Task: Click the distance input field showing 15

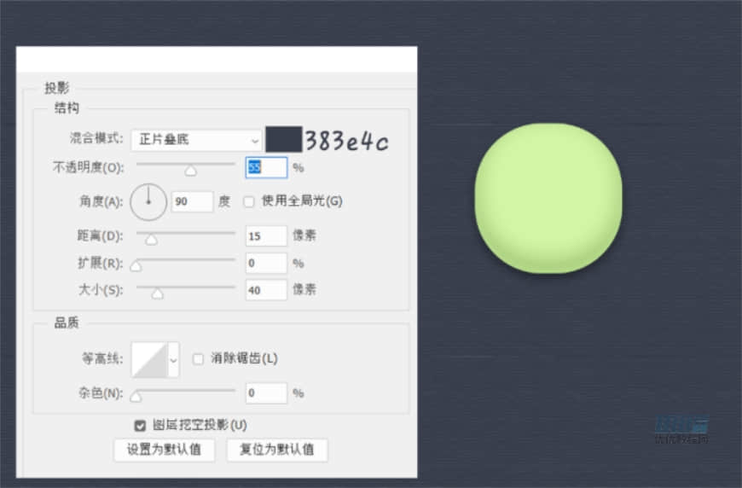Action: point(266,235)
